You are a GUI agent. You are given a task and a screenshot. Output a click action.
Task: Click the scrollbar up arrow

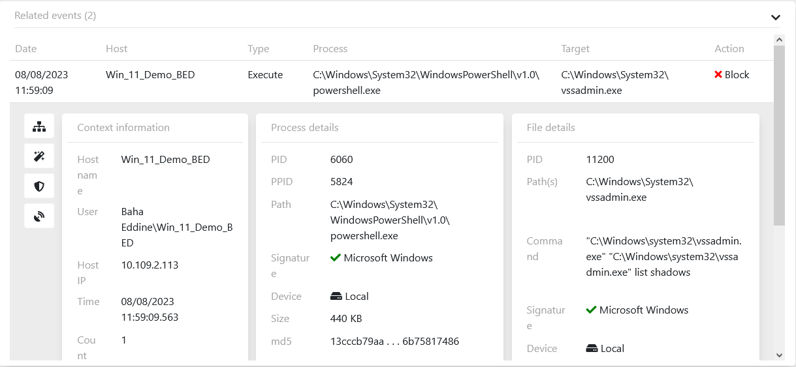point(779,40)
